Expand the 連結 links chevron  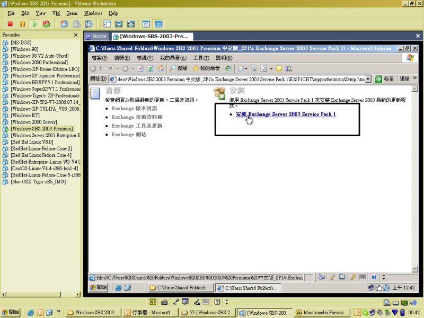(415, 78)
